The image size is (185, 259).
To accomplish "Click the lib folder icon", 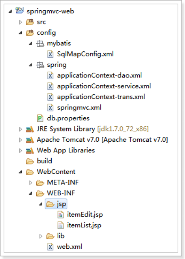I will 50,236.
